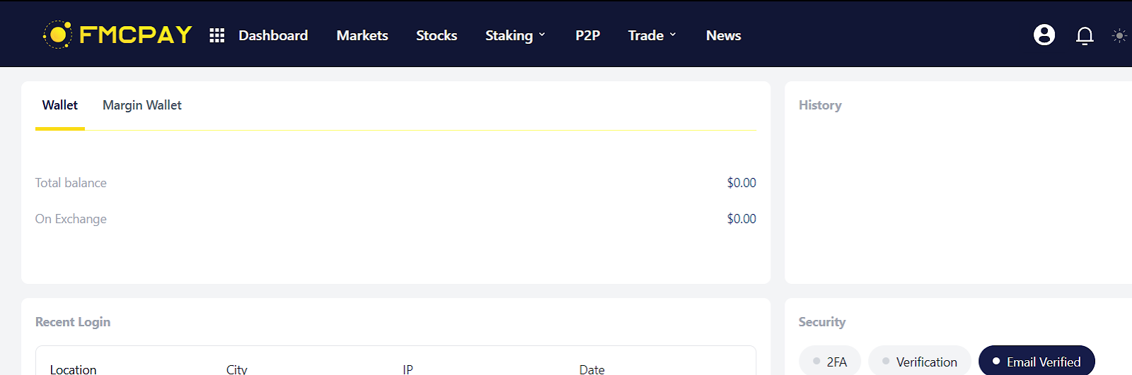Switch to the Margin Wallet tab
This screenshot has height=375, width=1132.
point(142,105)
